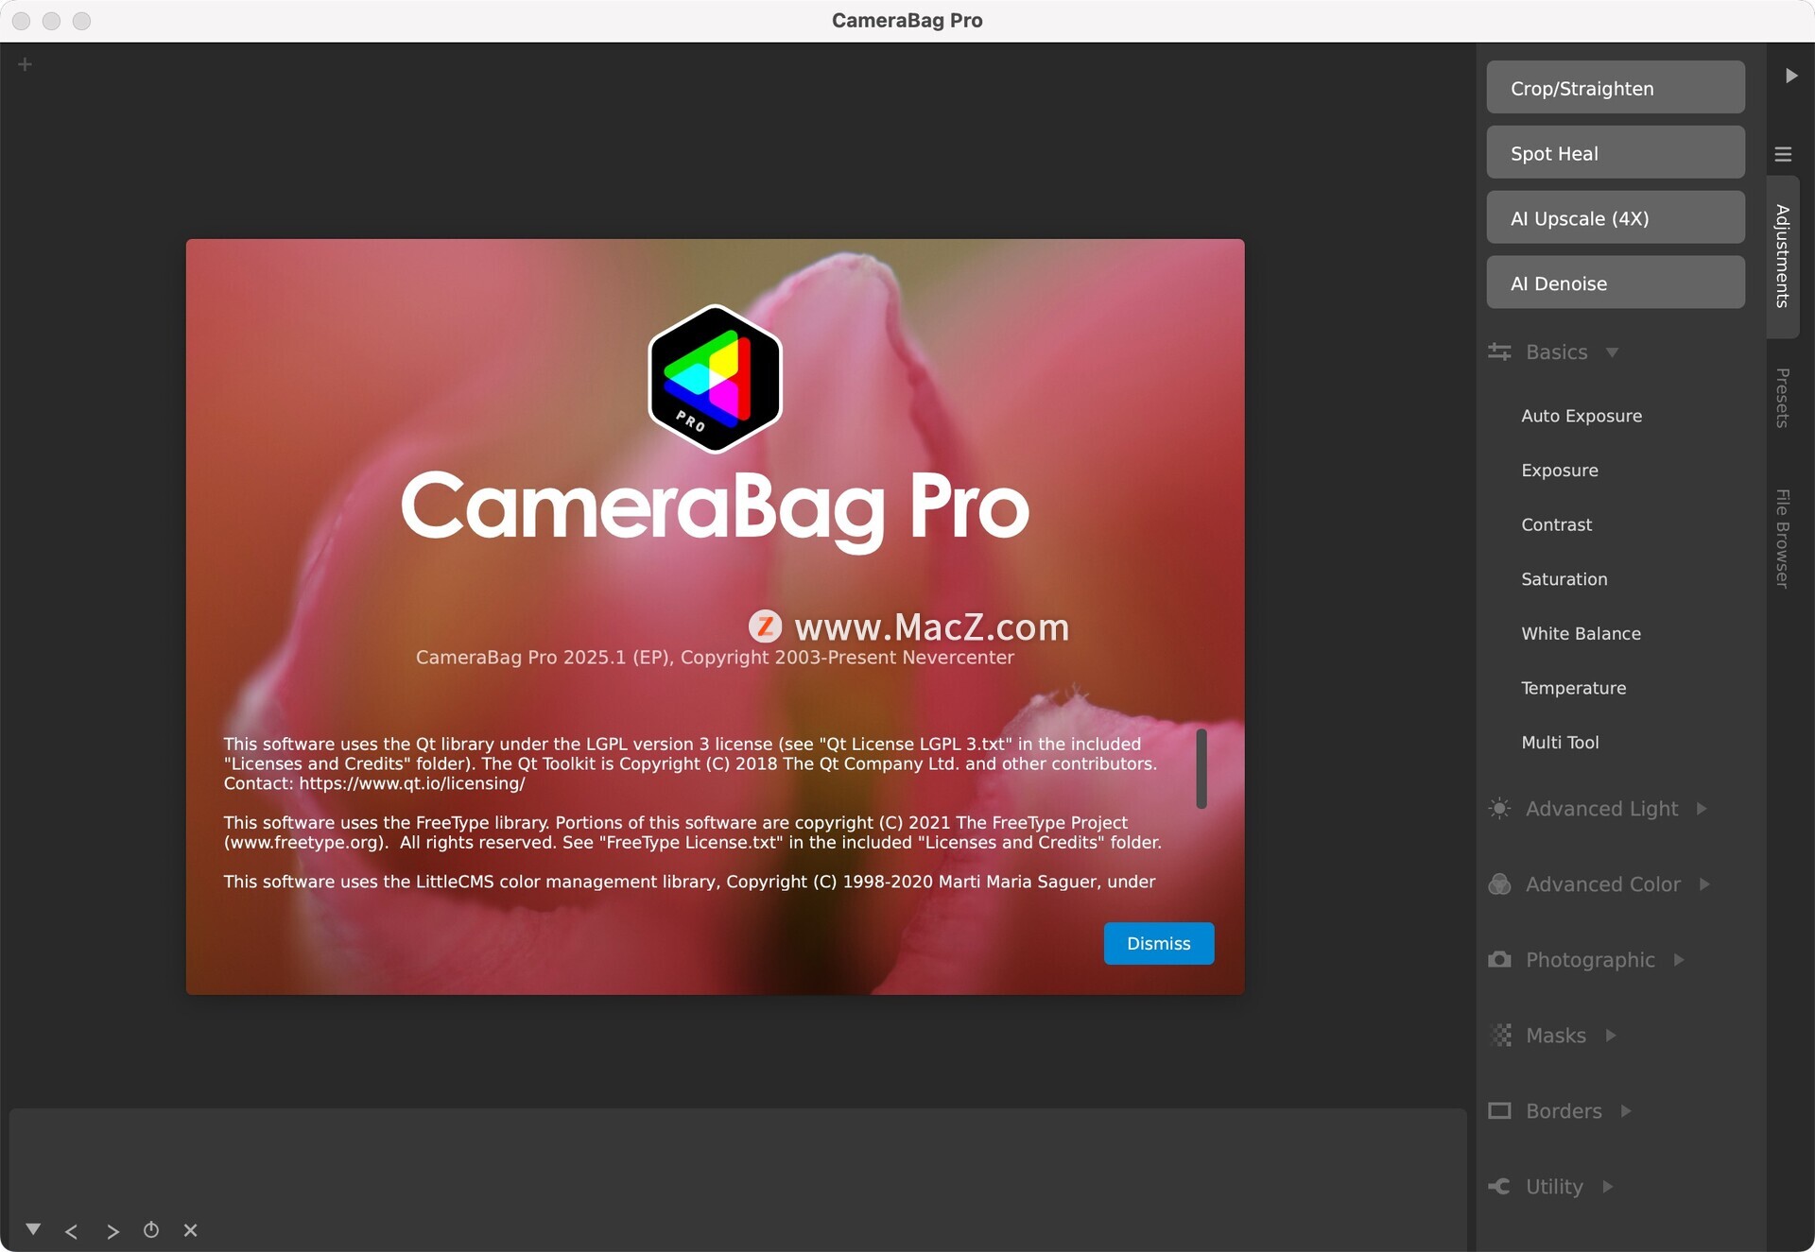1815x1252 pixels.
Task: Expand the Advanced Color section arrow
Action: (1704, 883)
